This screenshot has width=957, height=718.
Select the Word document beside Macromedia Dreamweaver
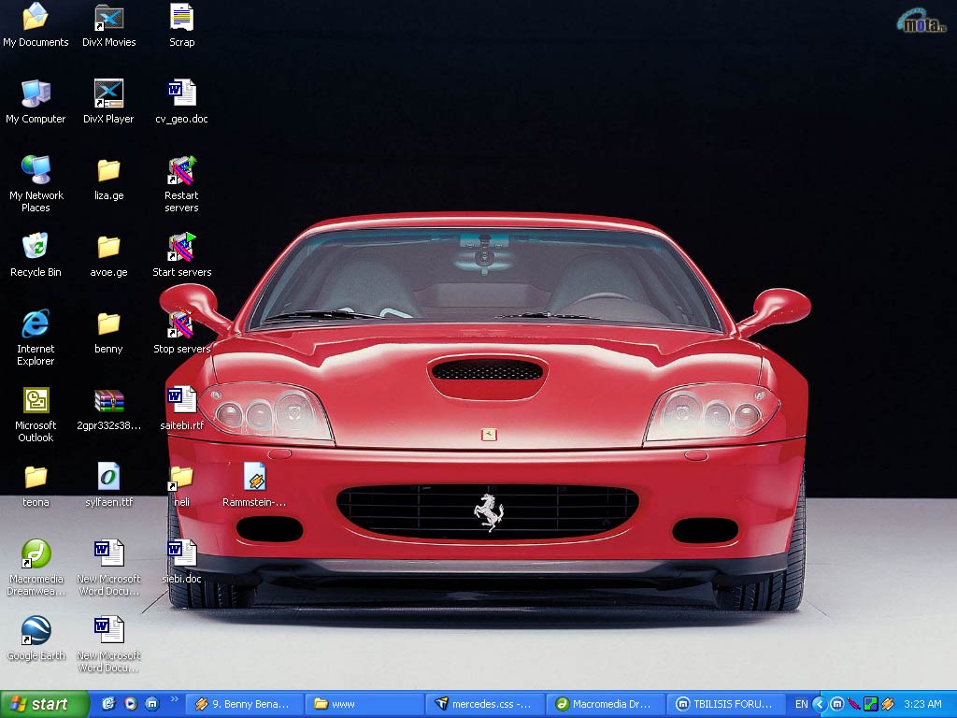pyautogui.click(x=108, y=567)
